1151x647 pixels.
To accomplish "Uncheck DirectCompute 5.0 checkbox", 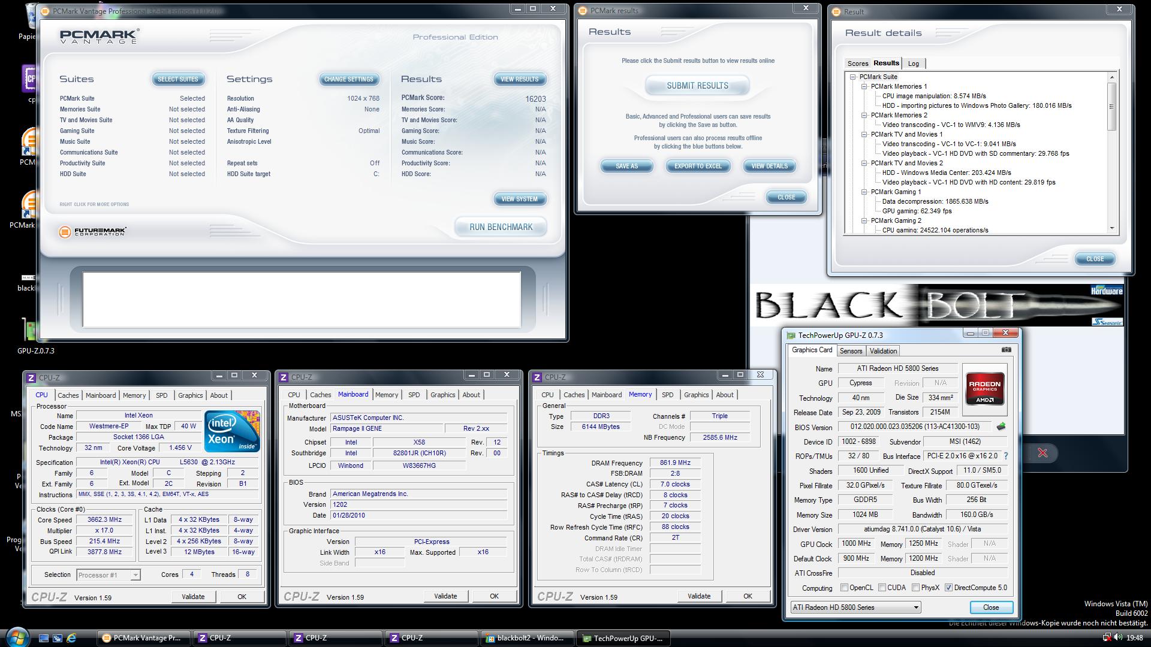I will 948,588.
